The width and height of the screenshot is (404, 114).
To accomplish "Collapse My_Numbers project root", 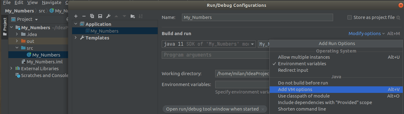I will tap(12, 27).
